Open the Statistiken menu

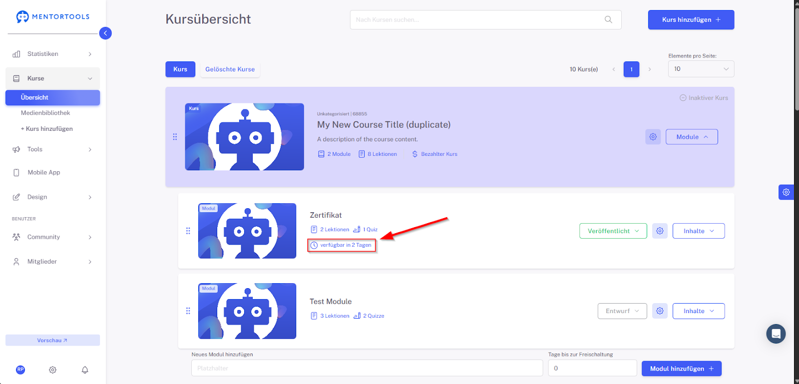click(52, 54)
